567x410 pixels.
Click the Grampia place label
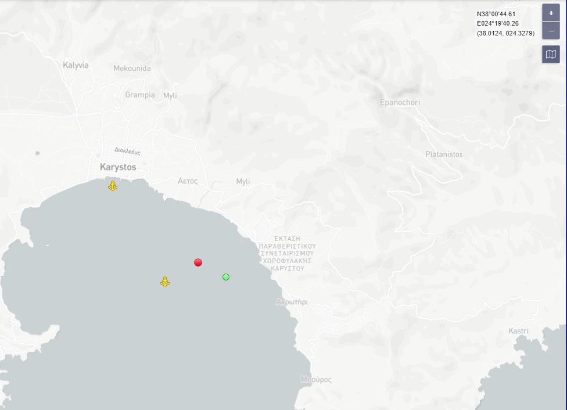(x=140, y=95)
